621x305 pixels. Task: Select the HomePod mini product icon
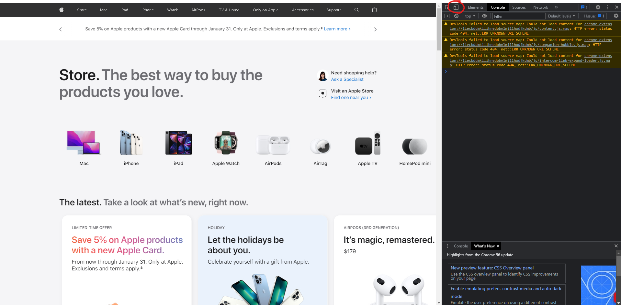click(415, 146)
